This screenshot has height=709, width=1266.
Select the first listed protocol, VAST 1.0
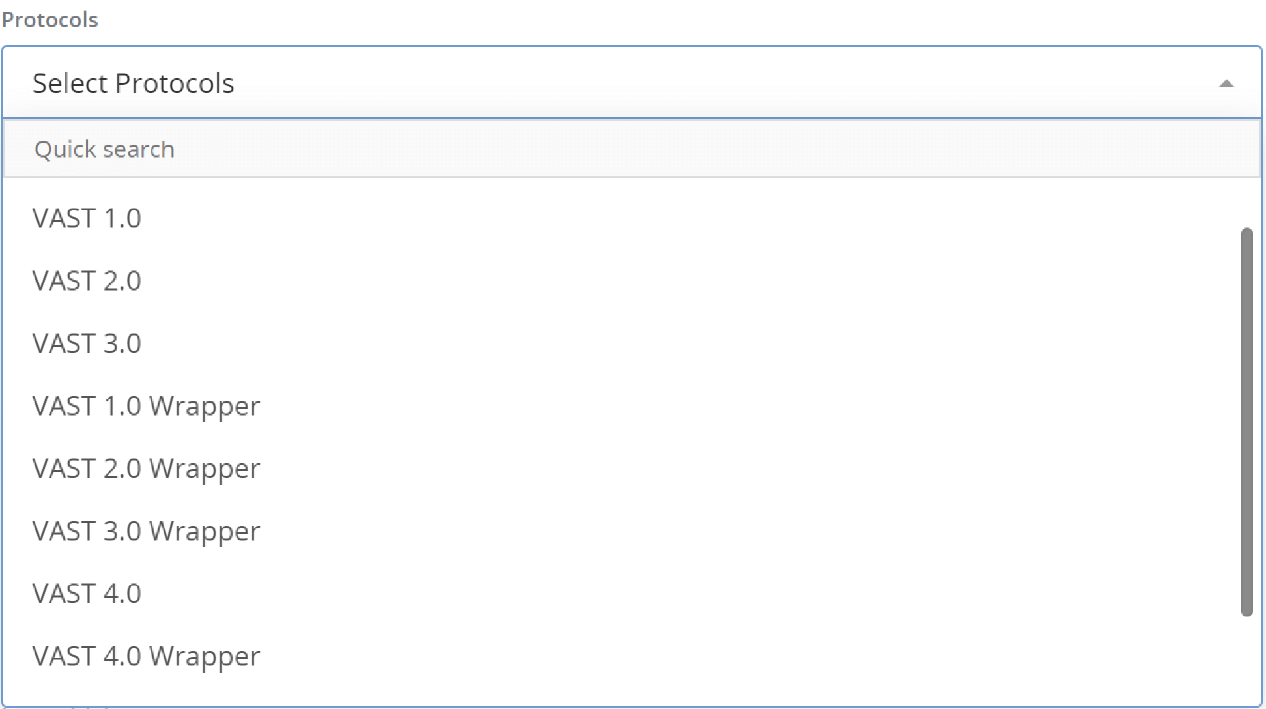coord(87,218)
